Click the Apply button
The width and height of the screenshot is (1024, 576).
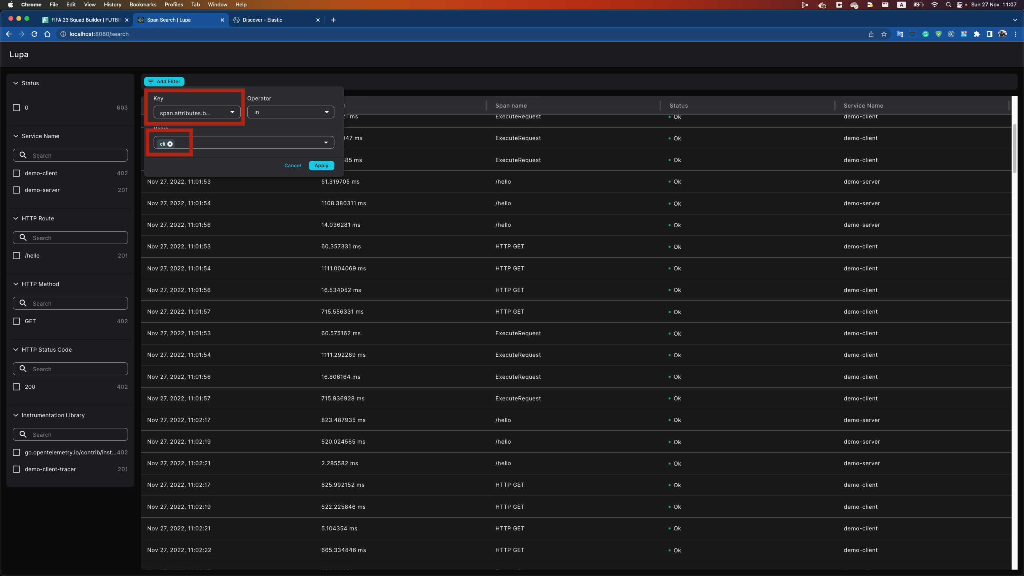tap(321, 165)
